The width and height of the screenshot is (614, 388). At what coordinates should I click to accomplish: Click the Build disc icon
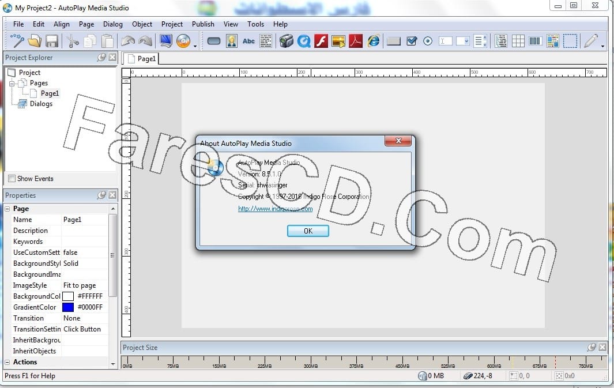coord(183,41)
